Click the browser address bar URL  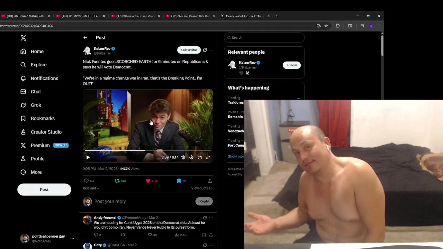(x=26, y=26)
